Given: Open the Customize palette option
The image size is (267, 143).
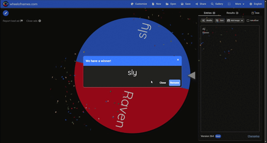Looking at the screenshot, I should (x=139, y=4).
